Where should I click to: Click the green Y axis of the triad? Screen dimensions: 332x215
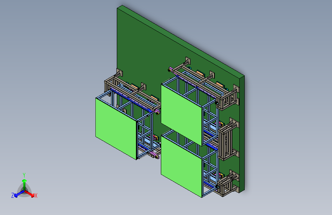(25, 184)
